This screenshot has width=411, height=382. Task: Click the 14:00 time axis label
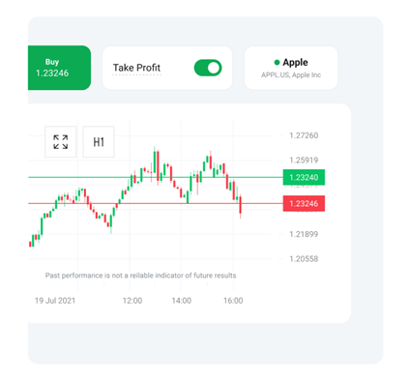(182, 301)
